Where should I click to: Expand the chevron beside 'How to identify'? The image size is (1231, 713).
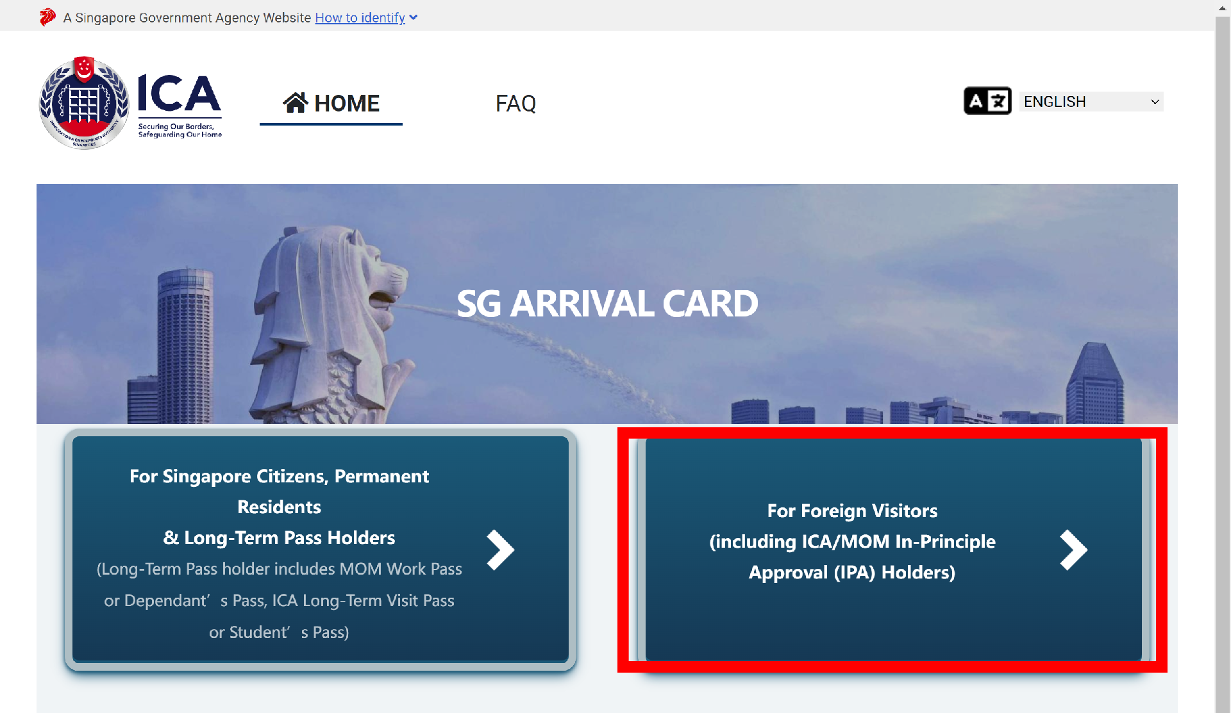click(x=414, y=18)
